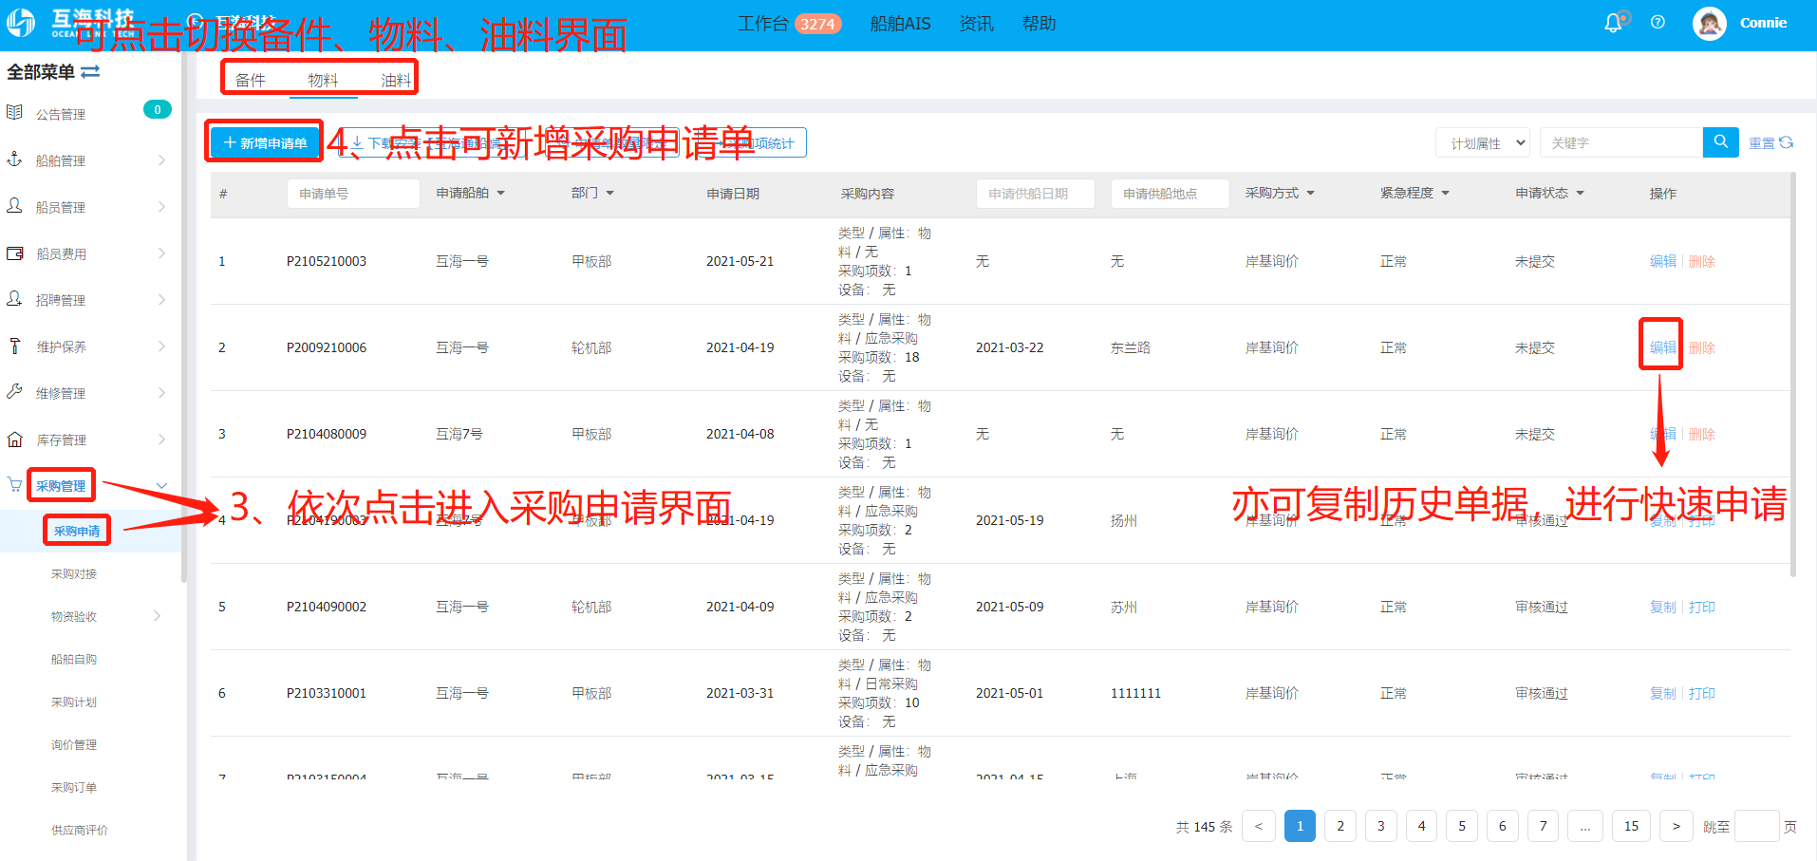Switch to the 物料 tab

(323, 80)
